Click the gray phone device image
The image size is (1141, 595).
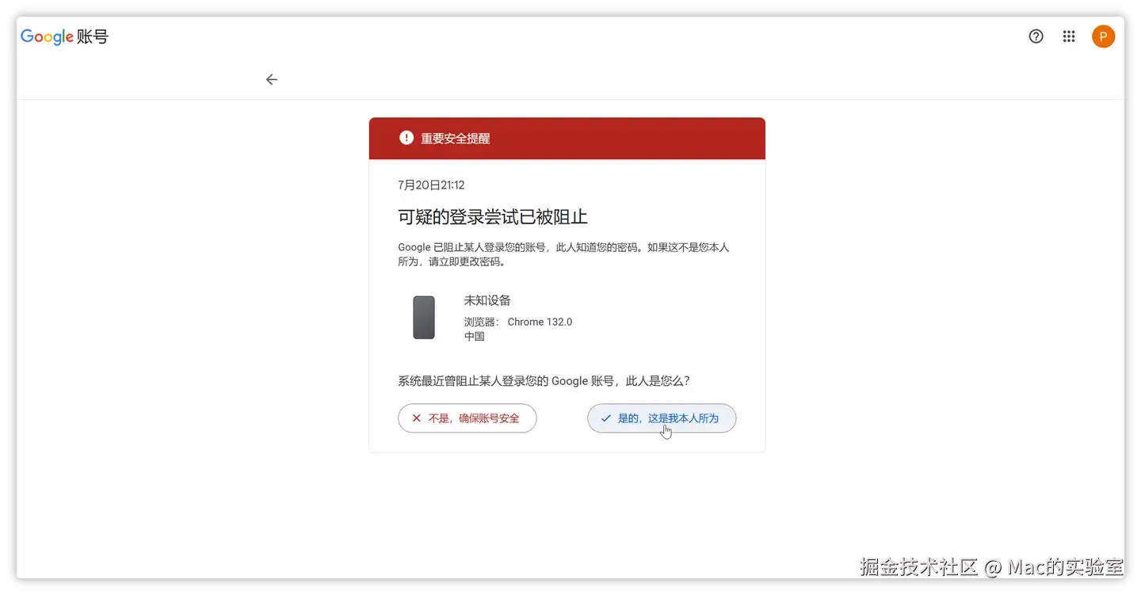(424, 318)
